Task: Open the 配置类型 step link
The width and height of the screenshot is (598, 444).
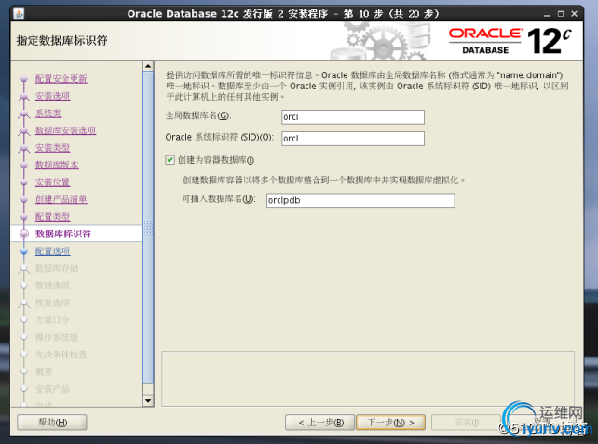Action: pos(53,217)
